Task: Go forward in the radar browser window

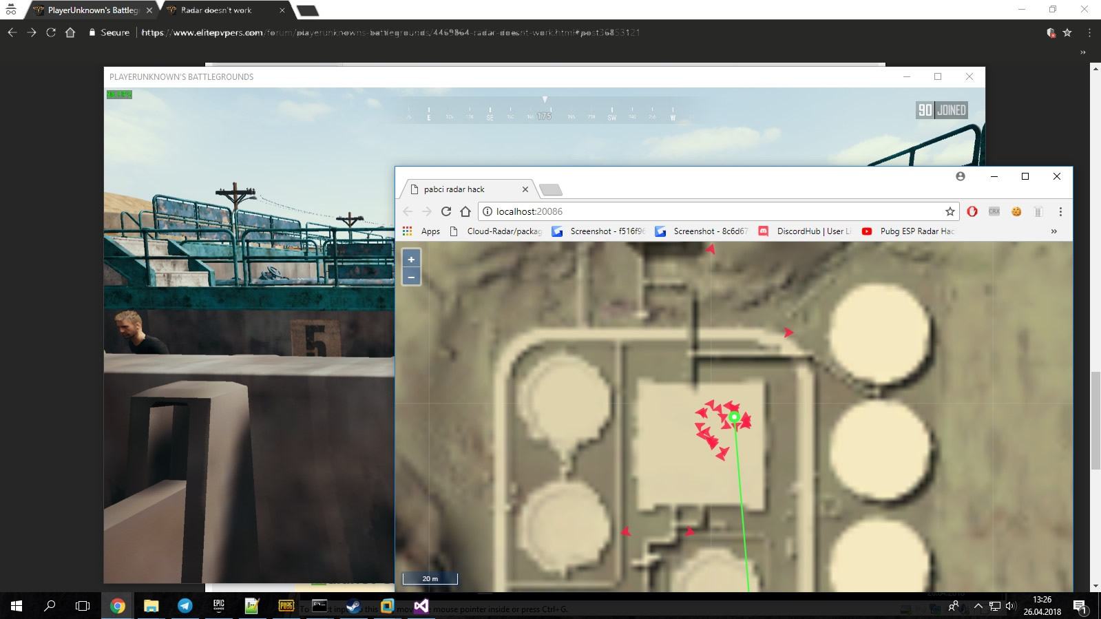Action: tap(427, 211)
